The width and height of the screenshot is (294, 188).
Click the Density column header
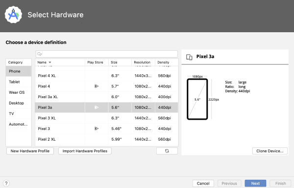167,62
